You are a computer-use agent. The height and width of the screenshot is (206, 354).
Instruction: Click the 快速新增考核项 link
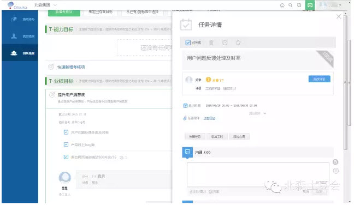(71, 67)
